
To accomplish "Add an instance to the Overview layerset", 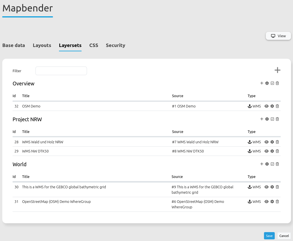I will 261,83.
